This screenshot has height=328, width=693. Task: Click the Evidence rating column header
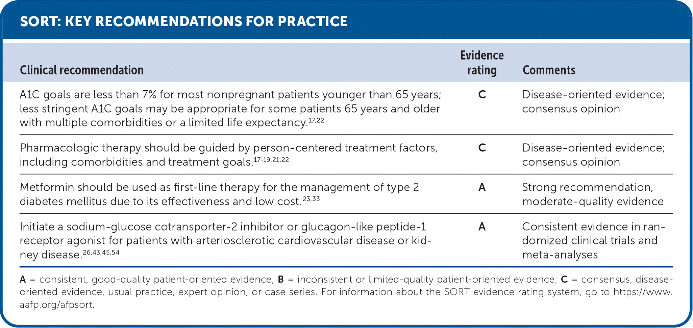[x=482, y=63]
